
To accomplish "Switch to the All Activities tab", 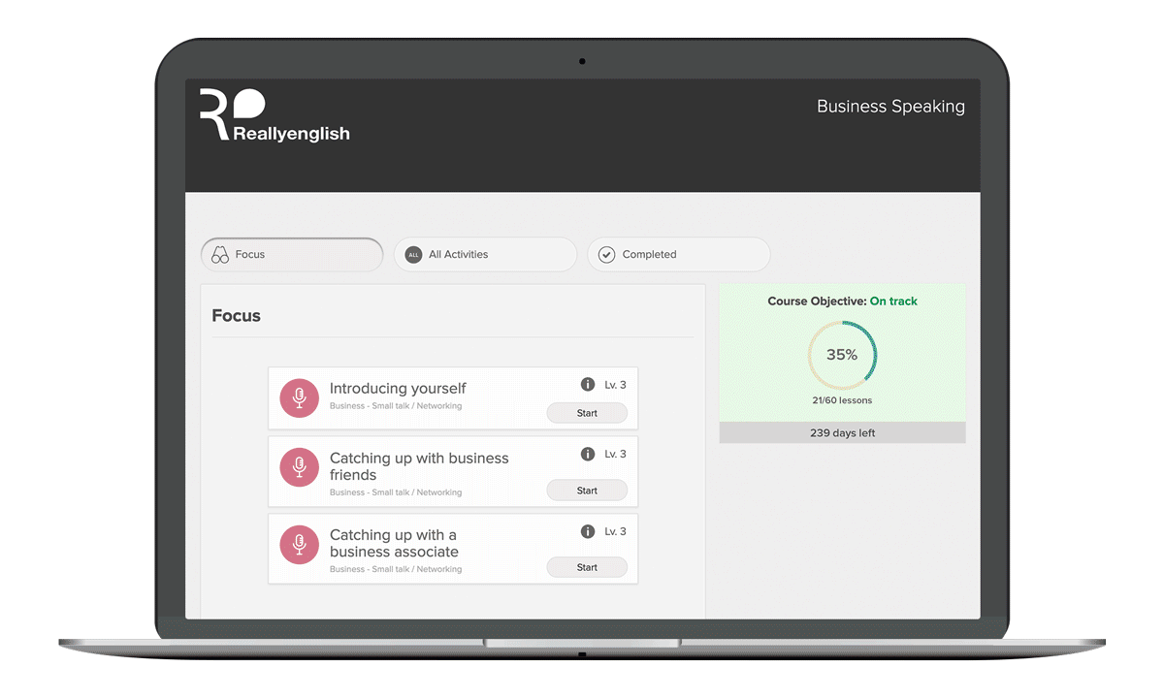I will (x=485, y=255).
